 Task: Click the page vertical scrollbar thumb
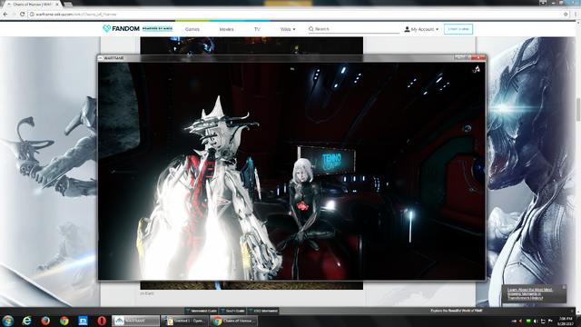click(577, 110)
